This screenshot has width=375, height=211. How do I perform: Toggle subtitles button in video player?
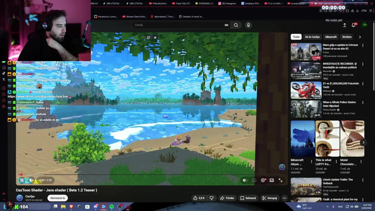point(254,180)
